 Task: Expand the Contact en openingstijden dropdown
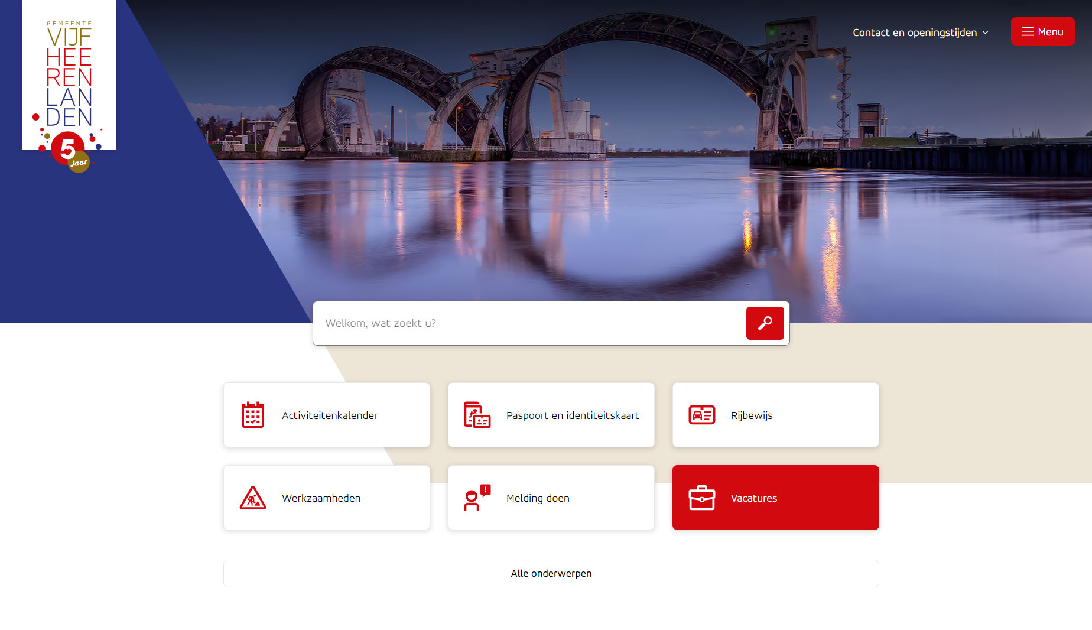click(914, 33)
